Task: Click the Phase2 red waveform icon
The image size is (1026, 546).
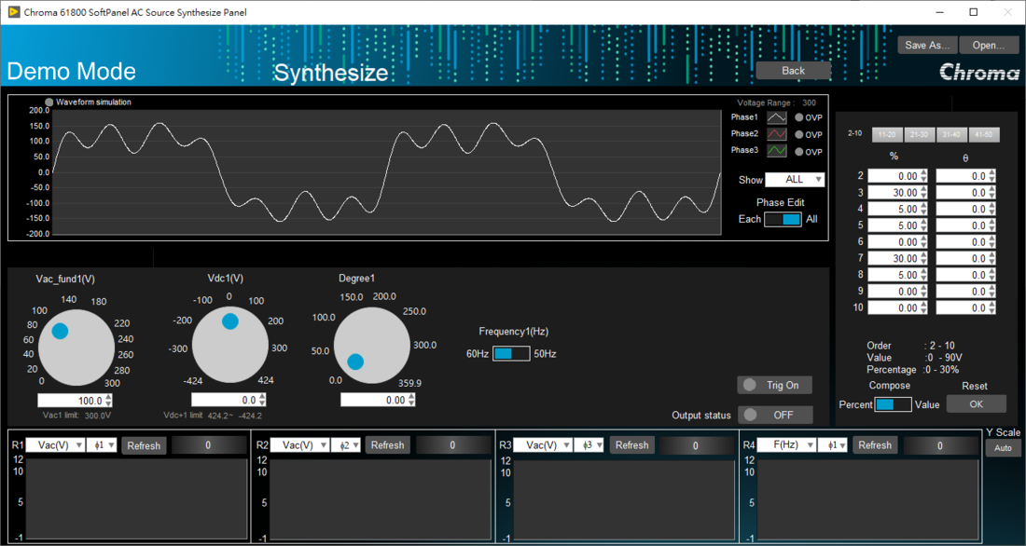Action: [x=776, y=134]
